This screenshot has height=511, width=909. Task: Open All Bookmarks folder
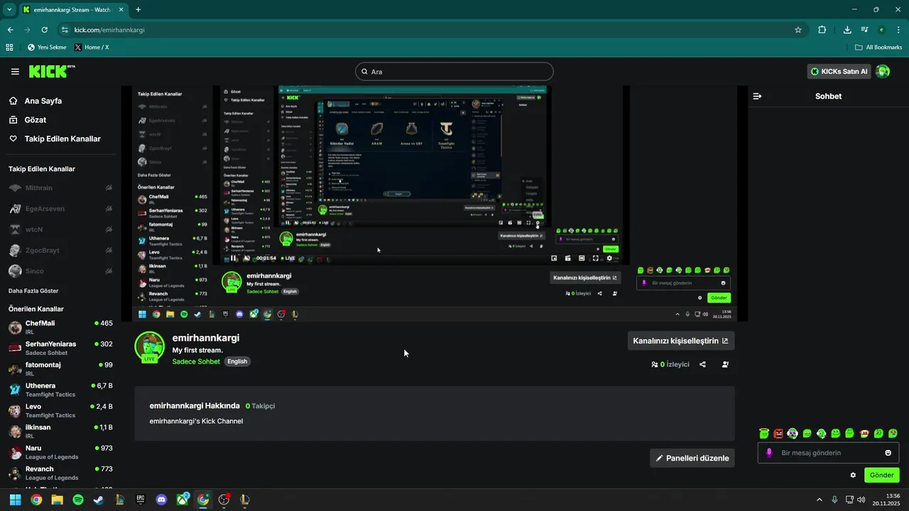(878, 48)
